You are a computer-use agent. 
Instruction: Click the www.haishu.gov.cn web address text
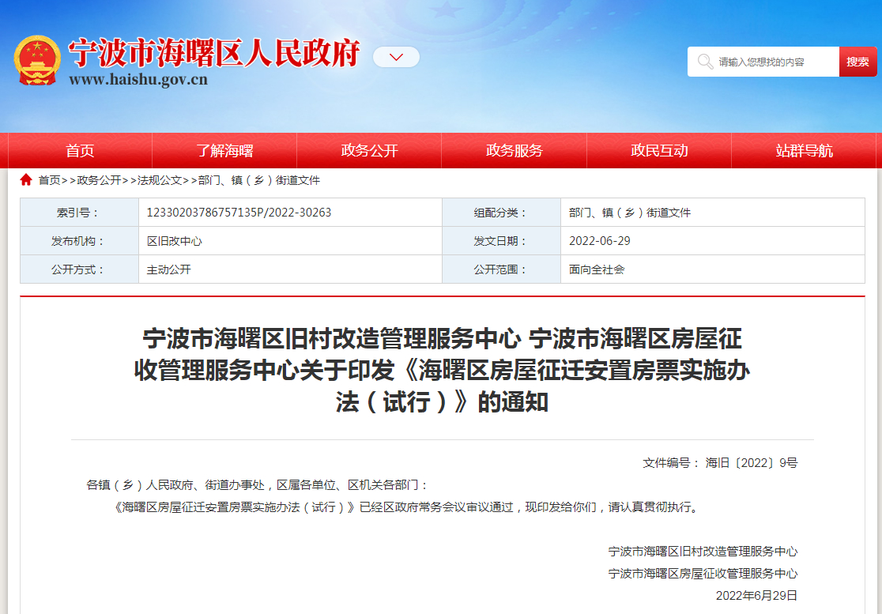coord(138,80)
